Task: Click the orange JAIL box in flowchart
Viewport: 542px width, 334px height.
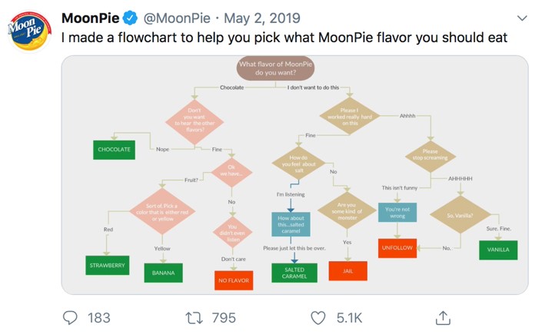Action: 347,271
